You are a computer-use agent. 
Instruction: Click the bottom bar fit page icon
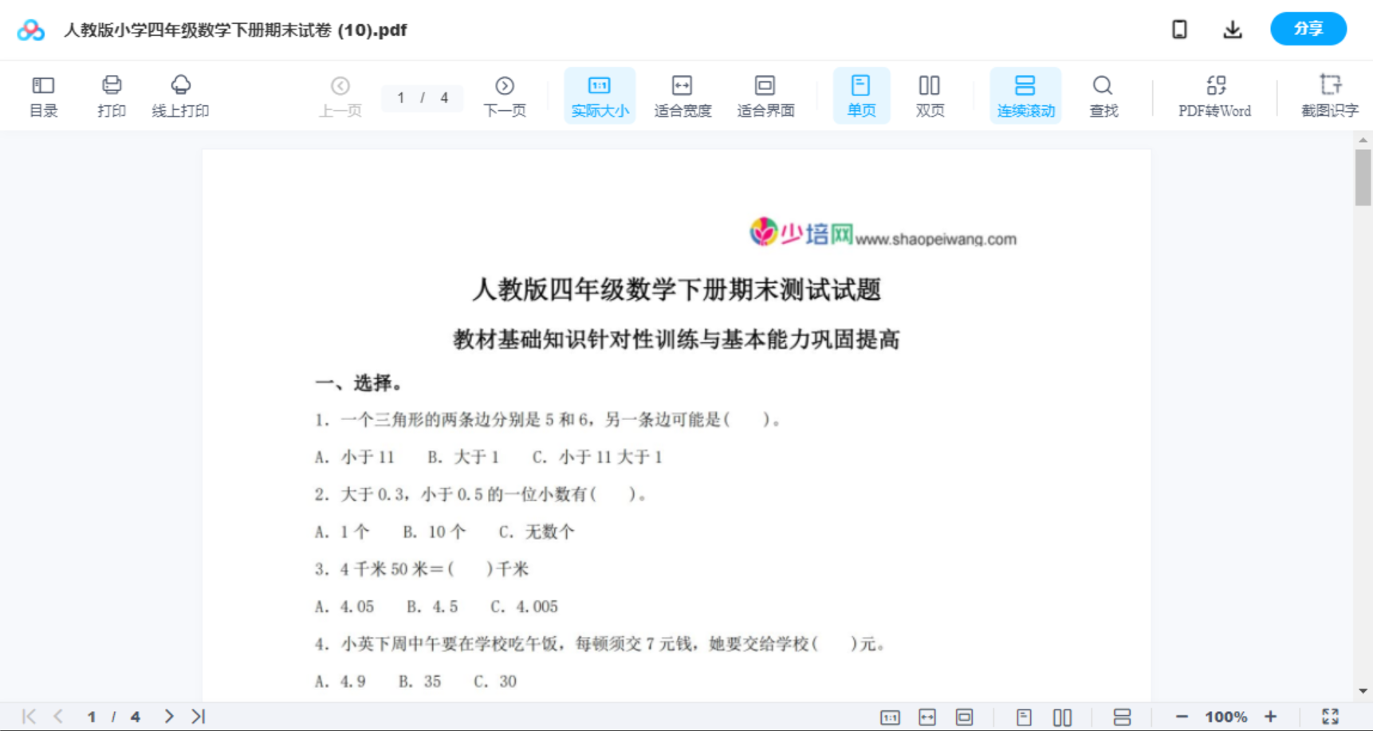(965, 717)
